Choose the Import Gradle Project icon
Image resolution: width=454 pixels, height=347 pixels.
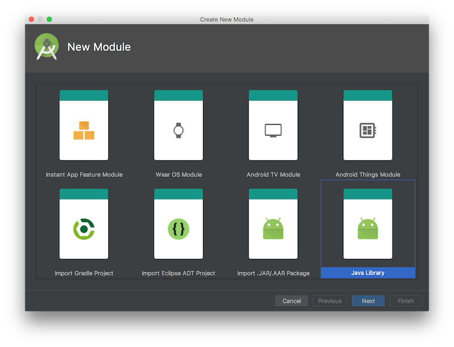click(84, 229)
